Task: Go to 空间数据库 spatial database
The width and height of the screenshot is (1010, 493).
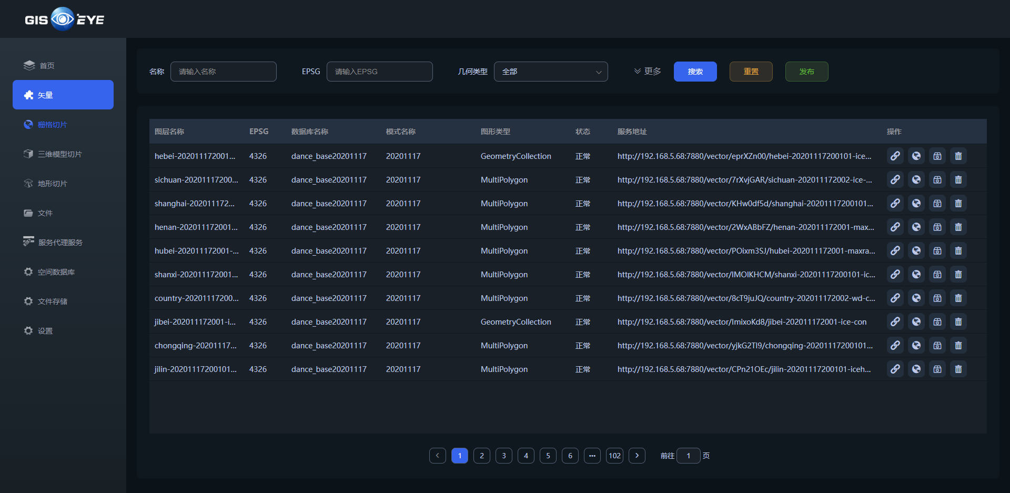Action: [63, 271]
